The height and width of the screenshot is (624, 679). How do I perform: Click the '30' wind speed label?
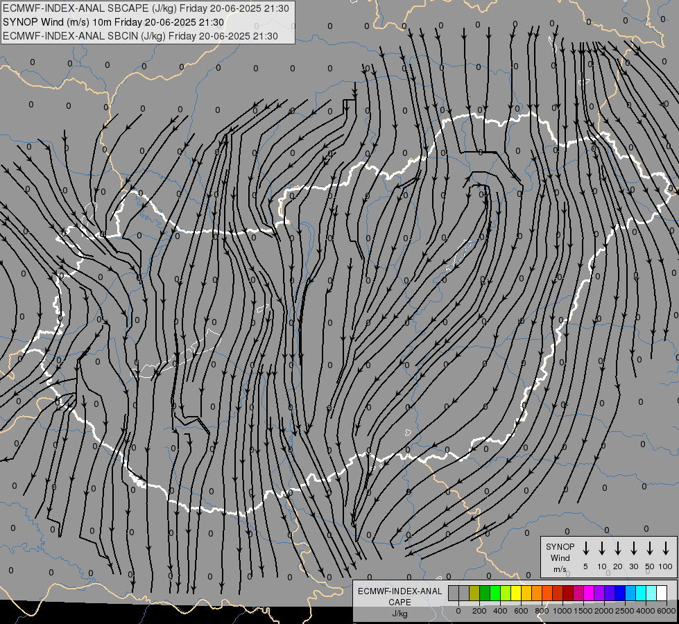(x=633, y=566)
